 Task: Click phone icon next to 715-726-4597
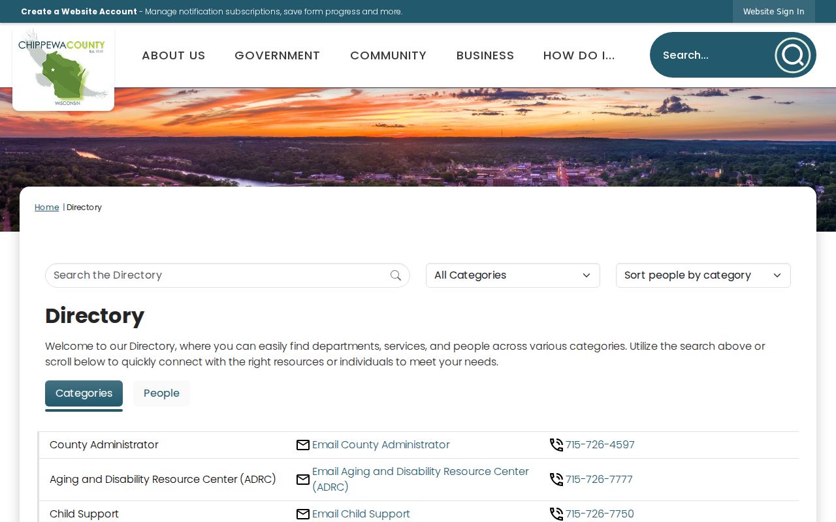click(x=556, y=445)
